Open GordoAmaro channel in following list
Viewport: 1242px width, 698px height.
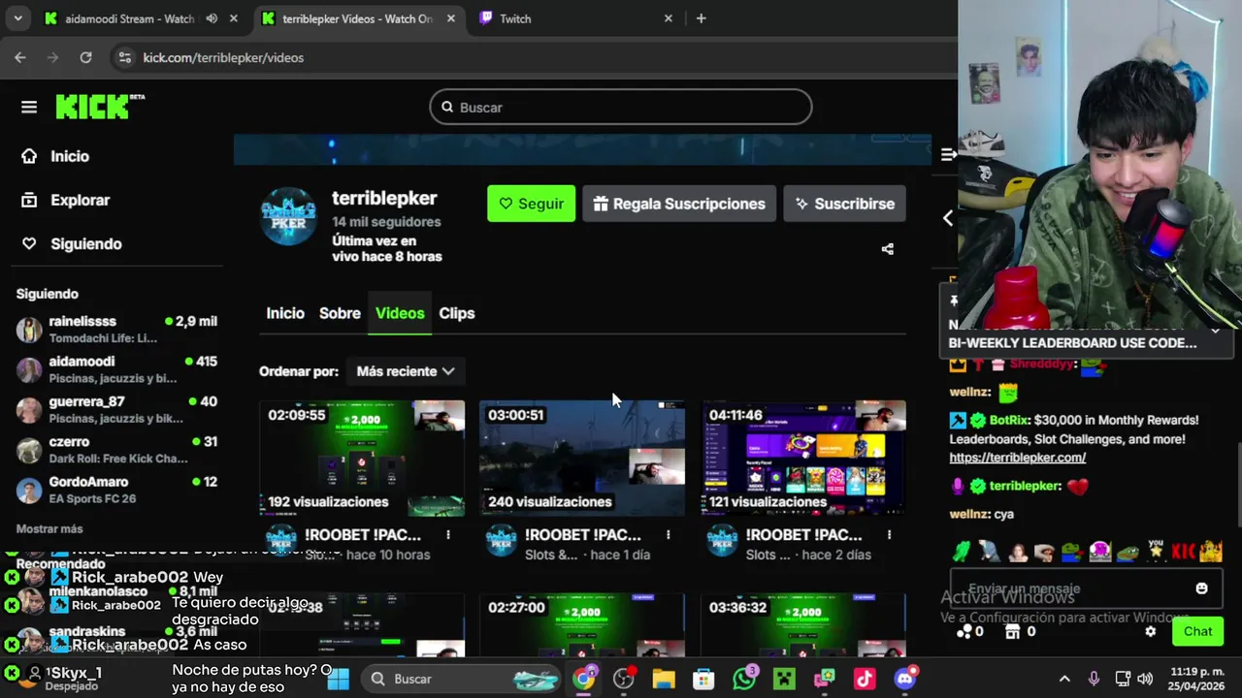click(x=116, y=490)
